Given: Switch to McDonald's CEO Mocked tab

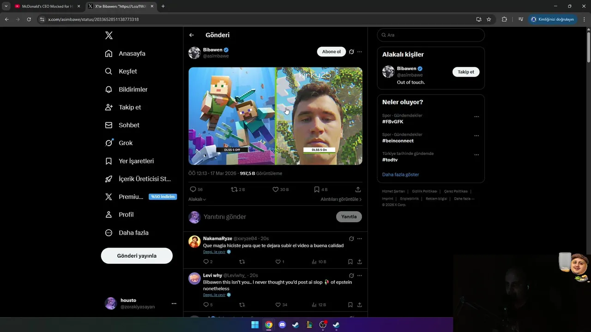Looking at the screenshot, I should click(x=47, y=6).
